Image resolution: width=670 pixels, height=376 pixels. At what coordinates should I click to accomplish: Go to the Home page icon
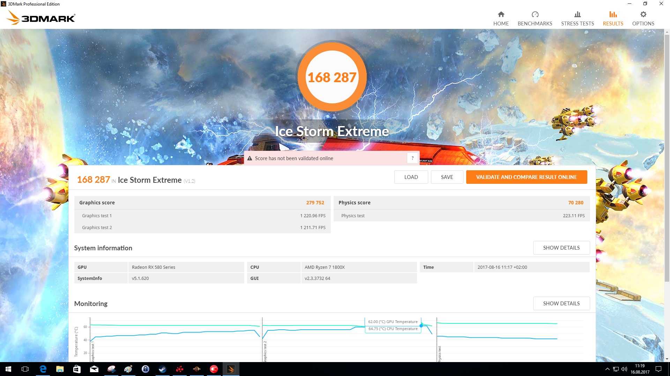(501, 14)
